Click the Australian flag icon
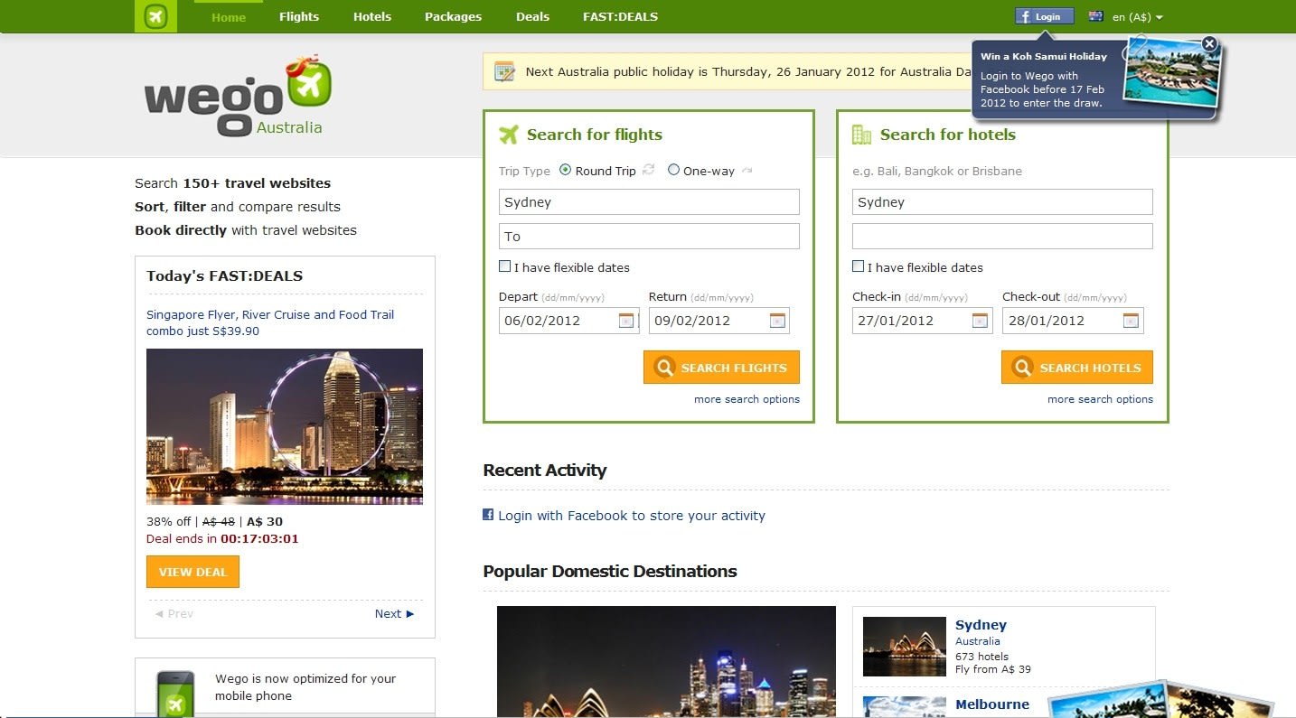 pos(1096,16)
